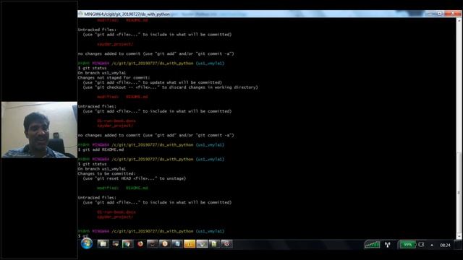The width and height of the screenshot is (463, 260).
Task: Click the green staged "modified: README.md" line
Action: [122, 188]
